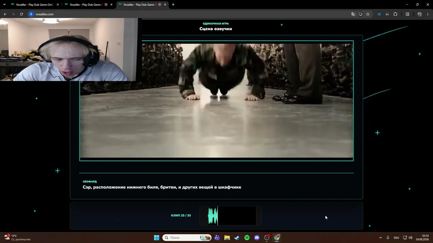Click the dubbing scene video player
The width and height of the screenshot is (433, 243).
click(x=216, y=101)
